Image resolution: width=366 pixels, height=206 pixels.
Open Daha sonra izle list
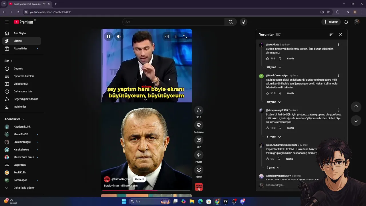(x=22, y=91)
